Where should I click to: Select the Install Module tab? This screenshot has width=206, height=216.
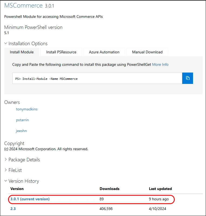(22, 52)
